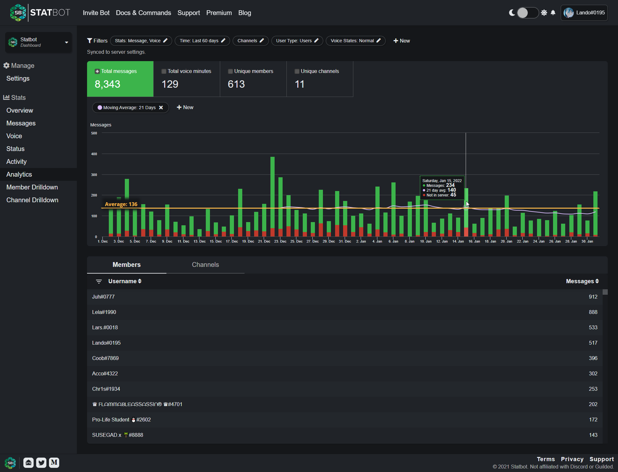This screenshot has width=618, height=472.
Task: Open the Stats: Message, Voice filter
Action: tap(141, 41)
